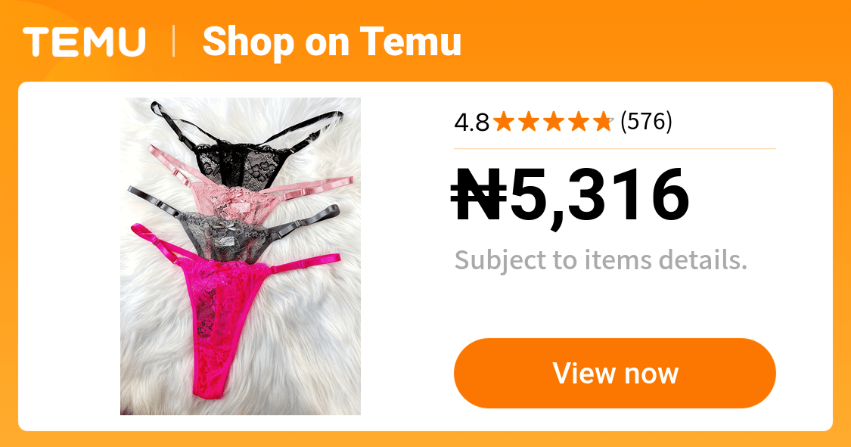Click the thin line under the rating
This screenshot has height=447, width=851.
(615, 148)
